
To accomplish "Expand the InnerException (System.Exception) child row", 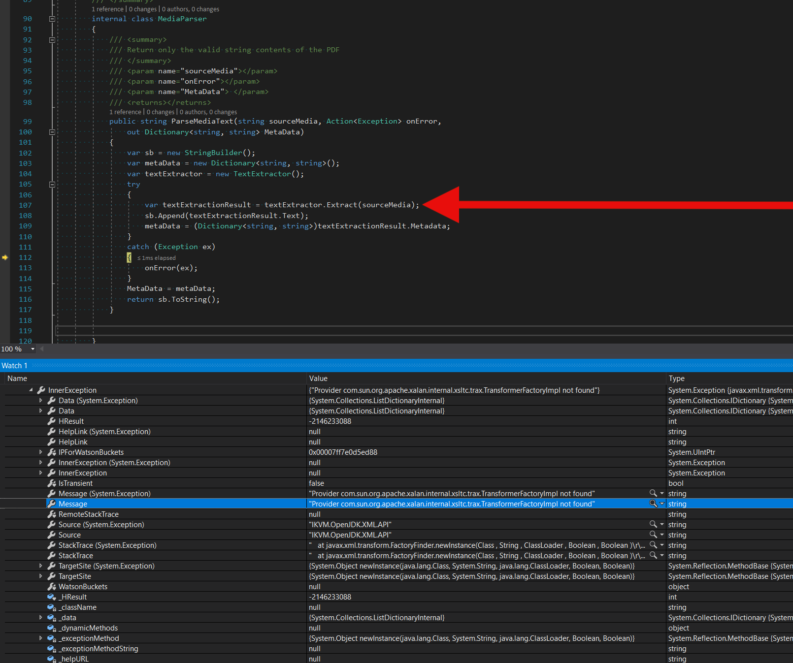I will coord(41,463).
